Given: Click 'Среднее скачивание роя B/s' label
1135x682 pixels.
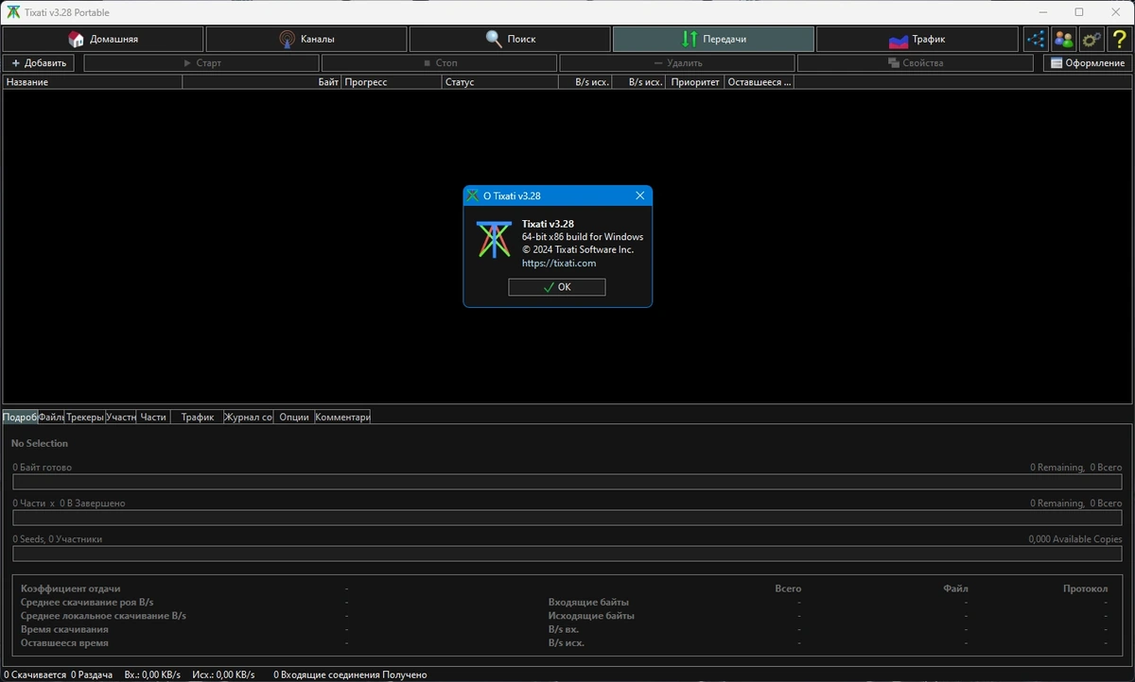Looking at the screenshot, I should pyautogui.click(x=87, y=602).
